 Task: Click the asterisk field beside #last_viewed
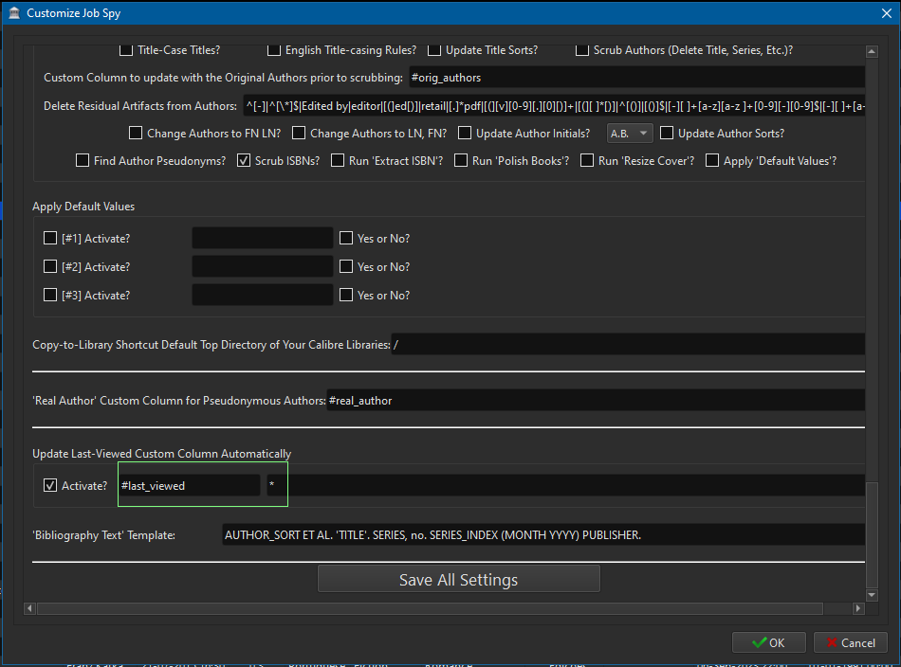pos(566,486)
